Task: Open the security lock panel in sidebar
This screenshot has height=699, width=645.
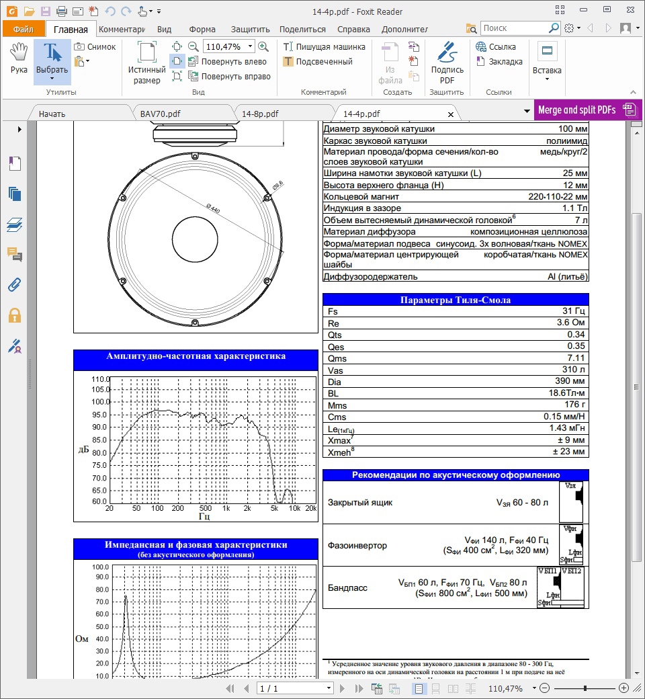Action: tap(15, 315)
